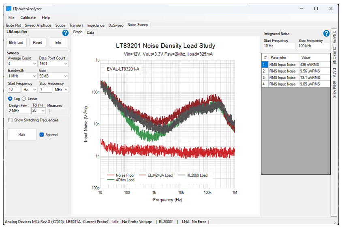The width and height of the screenshot is (342, 231).
Task: Open LNAmplifier help question mark icon
Action: point(65,33)
